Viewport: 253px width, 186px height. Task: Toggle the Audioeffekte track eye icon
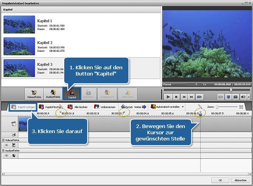pyautogui.click(x=7, y=156)
